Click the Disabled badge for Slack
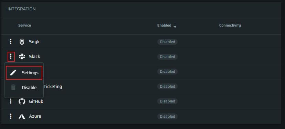Viewport: 285px width, 129px height. 167,57
